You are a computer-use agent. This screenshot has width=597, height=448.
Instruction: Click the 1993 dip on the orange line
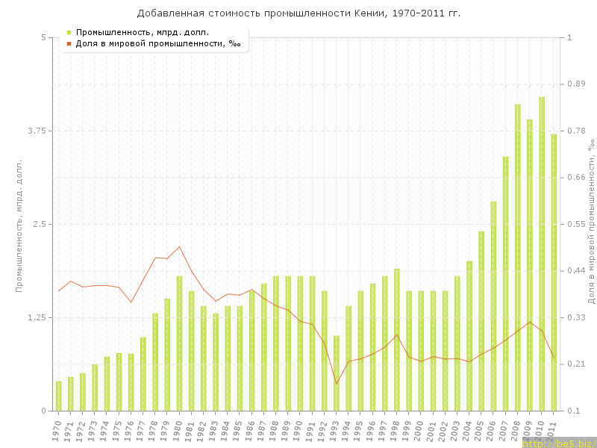[x=336, y=384]
